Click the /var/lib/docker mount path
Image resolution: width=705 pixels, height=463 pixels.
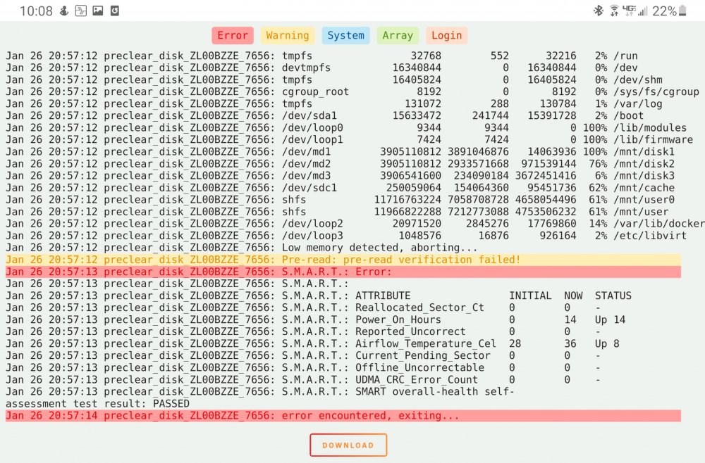pos(659,224)
